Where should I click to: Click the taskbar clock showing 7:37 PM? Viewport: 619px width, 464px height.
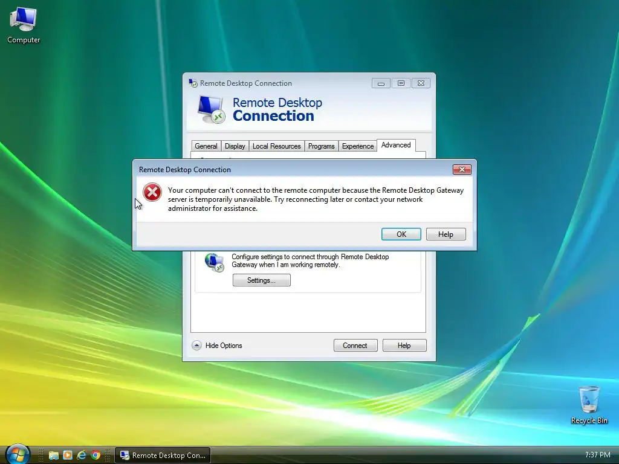(598, 455)
